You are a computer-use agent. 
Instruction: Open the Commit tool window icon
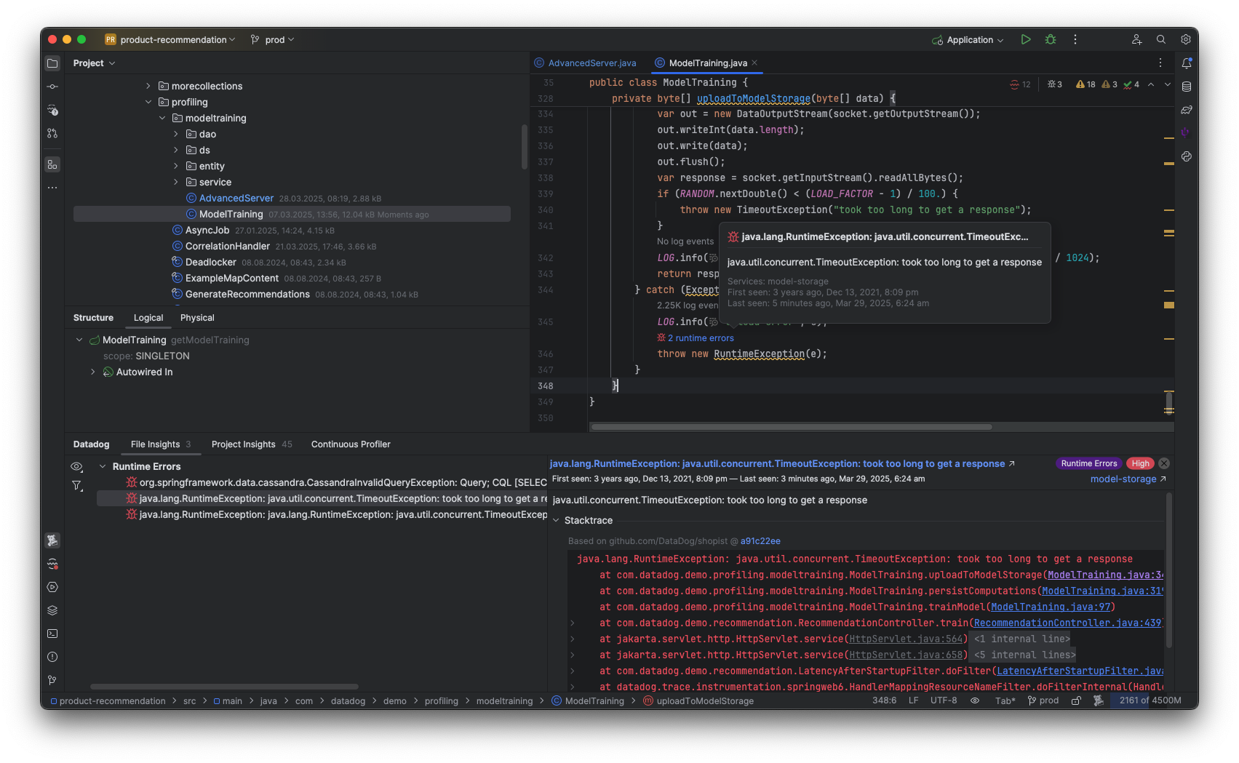pyautogui.click(x=52, y=87)
